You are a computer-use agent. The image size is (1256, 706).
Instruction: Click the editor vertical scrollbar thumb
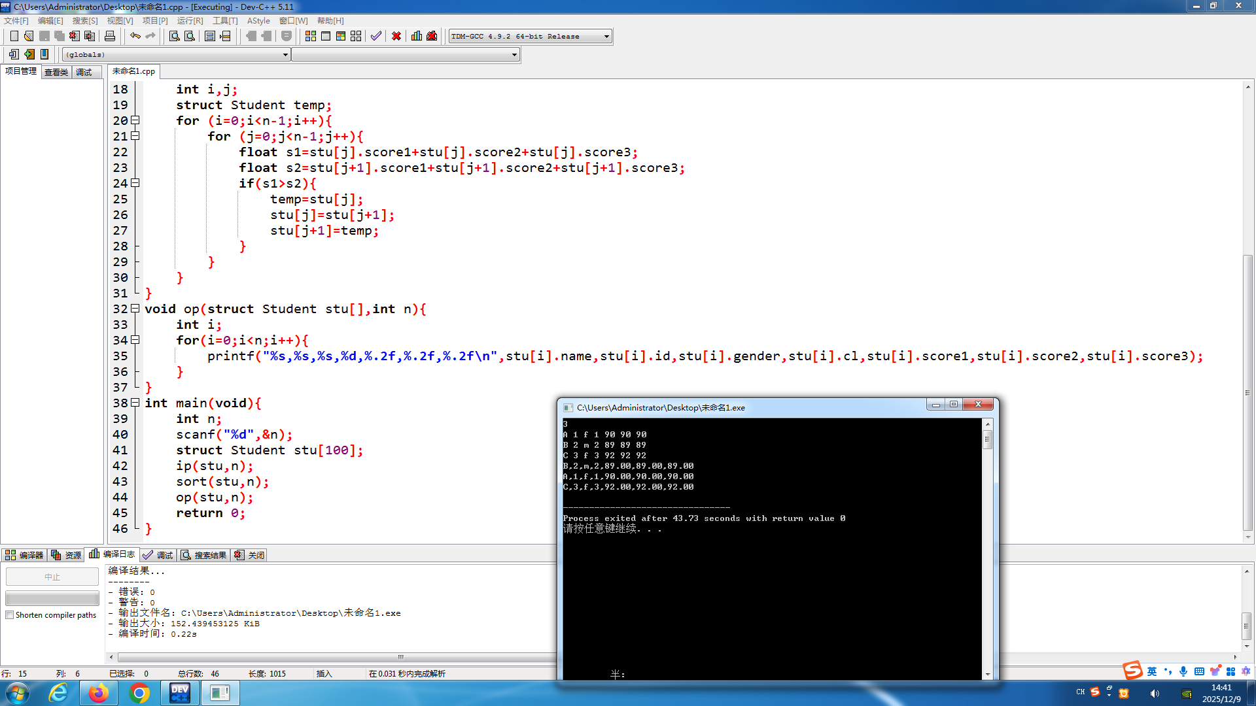(x=1248, y=392)
